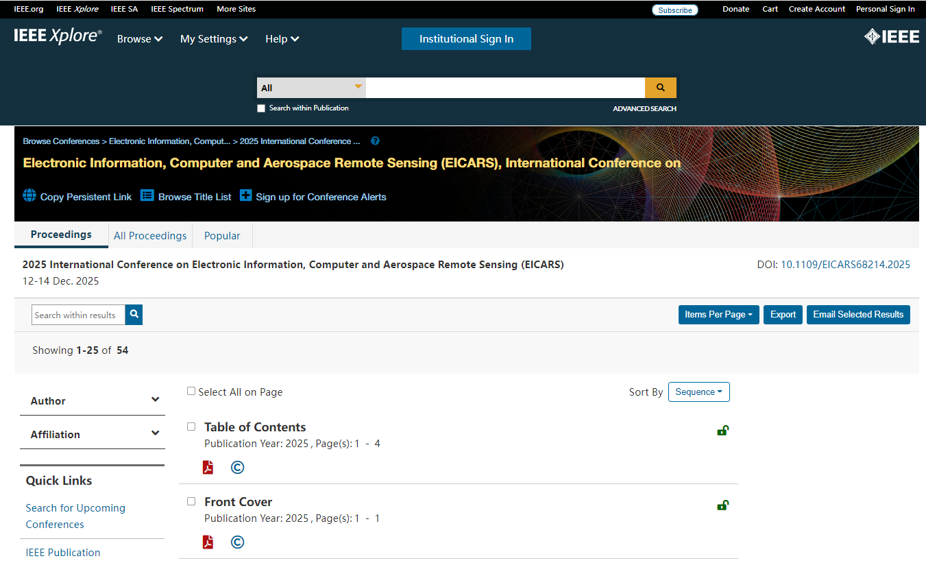
Task: Open the All search scope dropdown
Action: [x=311, y=88]
